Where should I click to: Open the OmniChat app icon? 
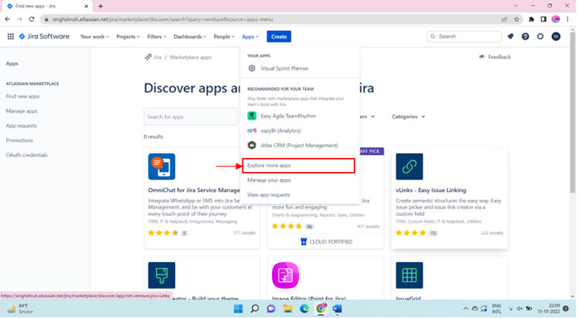point(162,167)
